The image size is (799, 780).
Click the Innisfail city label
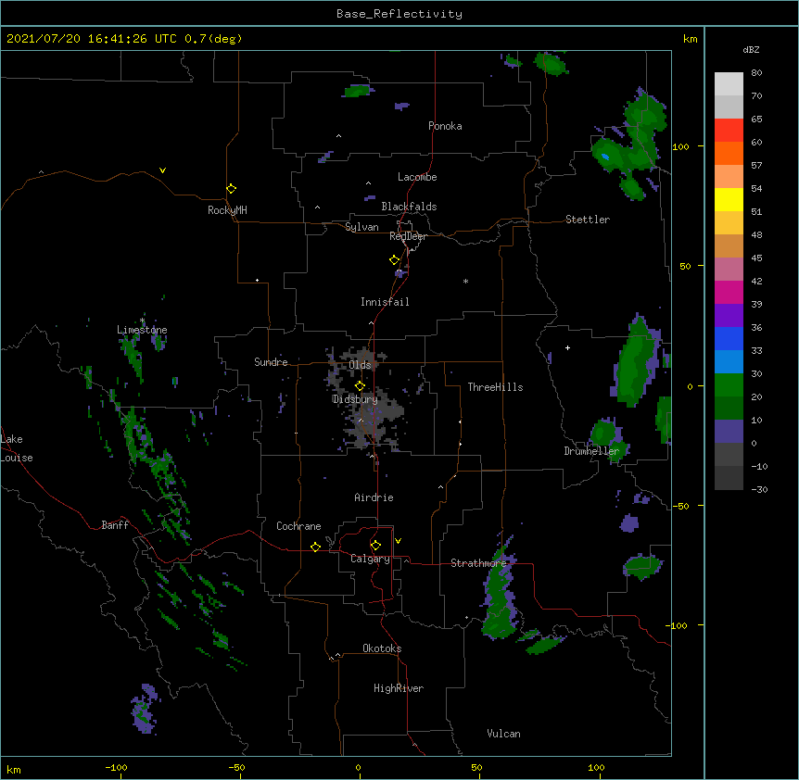385,302
